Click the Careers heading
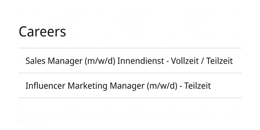 42,32
